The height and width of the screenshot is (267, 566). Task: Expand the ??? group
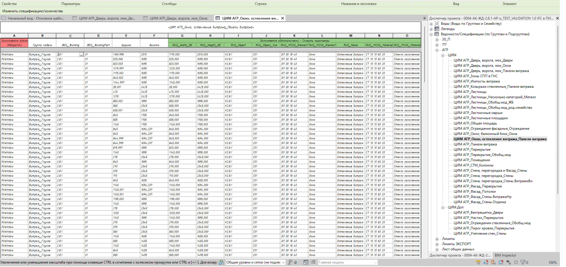coord(437,45)
